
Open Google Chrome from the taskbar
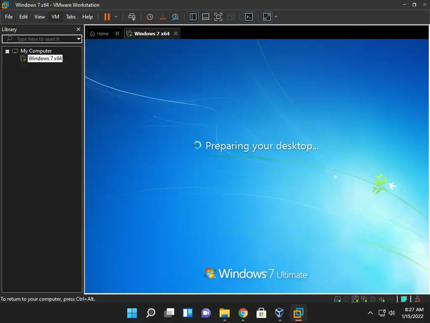(x=243, y=313)
